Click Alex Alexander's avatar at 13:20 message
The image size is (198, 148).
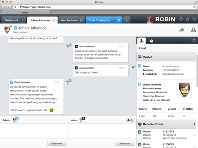[x=133, y=68]
